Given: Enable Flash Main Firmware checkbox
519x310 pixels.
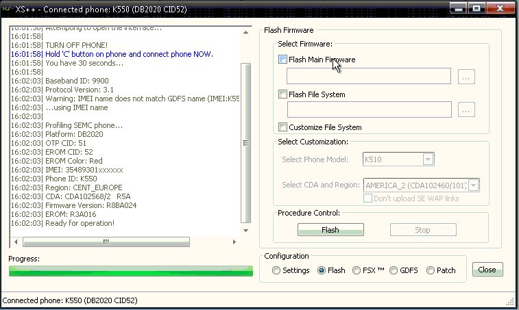Looking at the screenshot, I should click(282, 60).
